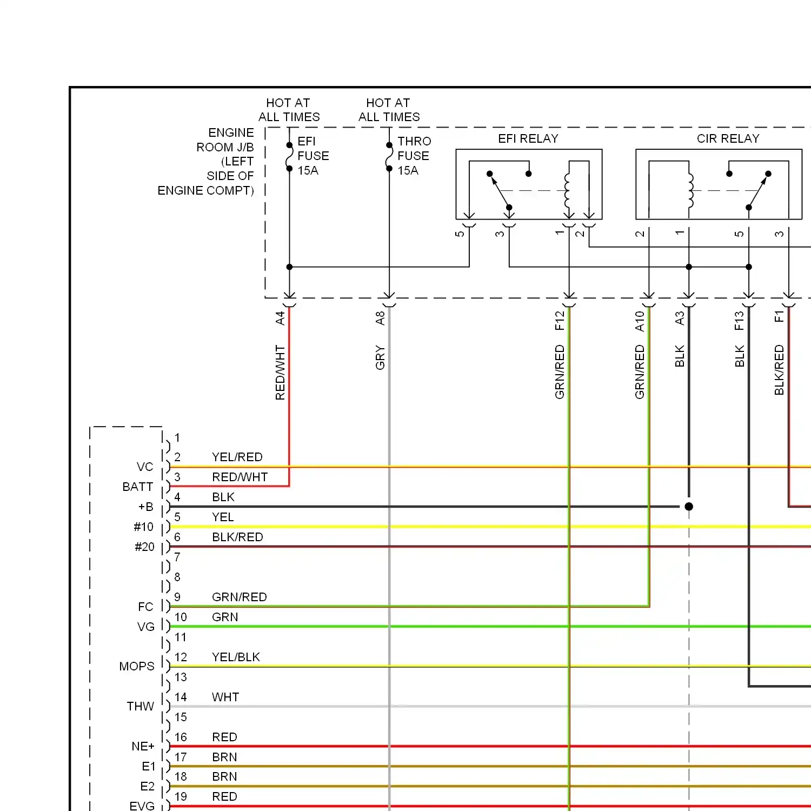Viewport: 811px width, 811px height.
Task: Click the vertical GRN/RED label under F12
Action: coord(560,372)
